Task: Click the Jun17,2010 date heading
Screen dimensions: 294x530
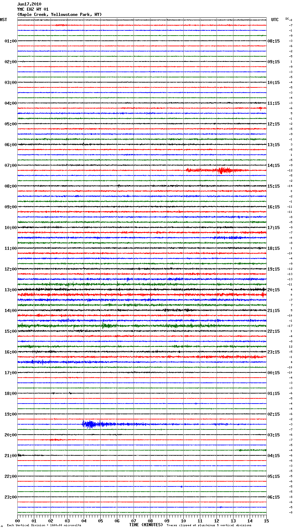Action: pos(29,4)
